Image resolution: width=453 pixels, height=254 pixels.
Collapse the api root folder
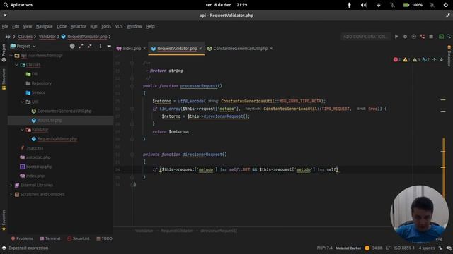click(11, 56)
